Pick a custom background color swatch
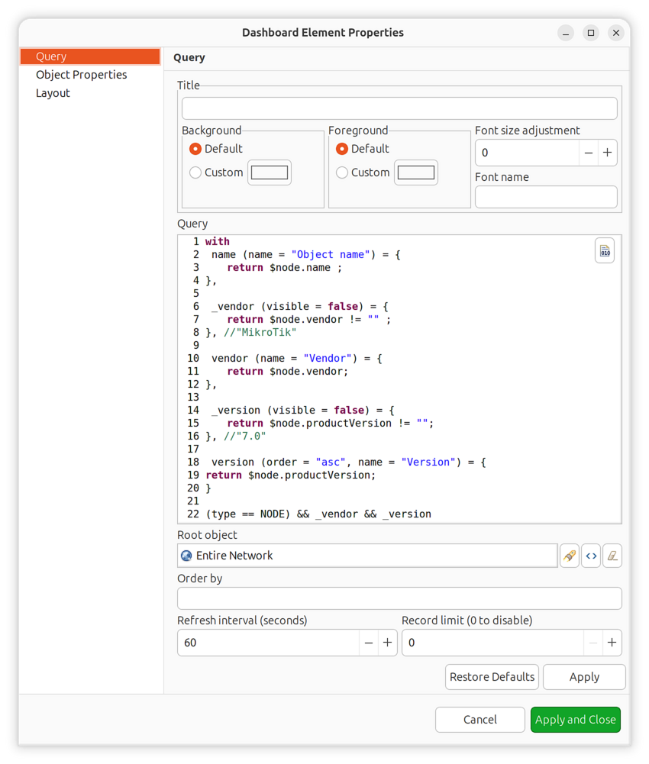The width and height of the screenshot is (649, 764). 269,172
